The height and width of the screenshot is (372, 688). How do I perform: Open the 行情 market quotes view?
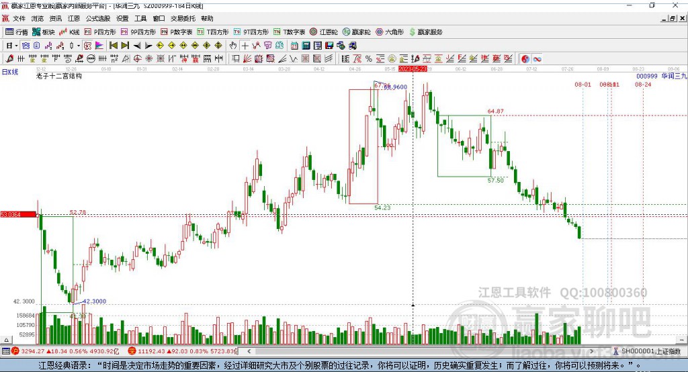17,32
